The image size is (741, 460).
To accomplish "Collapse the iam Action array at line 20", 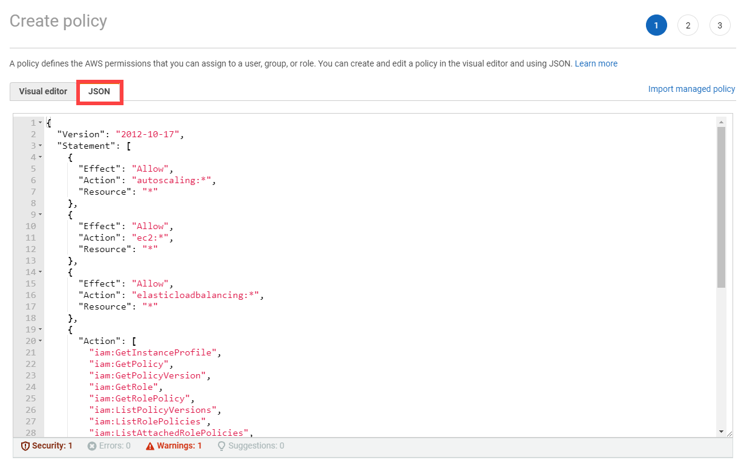I will click(x=40, y=341).
